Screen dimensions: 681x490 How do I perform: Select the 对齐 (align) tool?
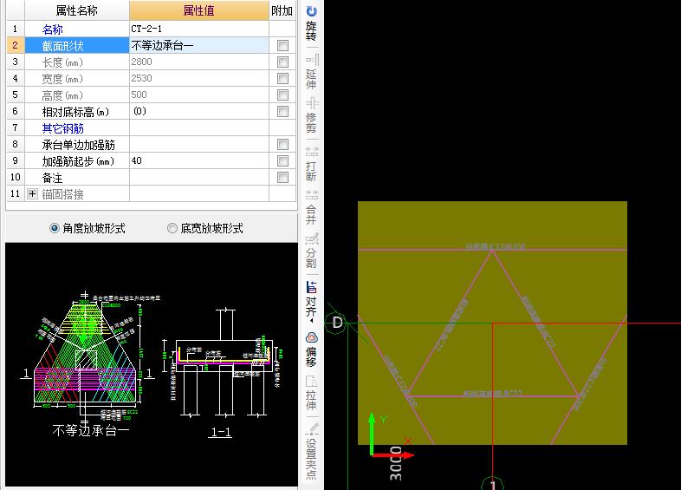[x=311, y=298]
